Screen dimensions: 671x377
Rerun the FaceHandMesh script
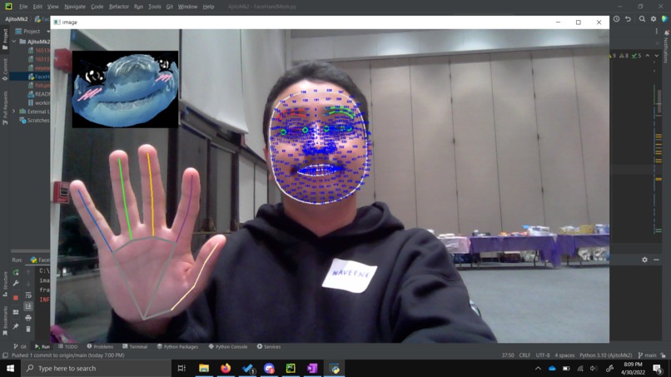pyautogui.click(x=16, y=272)
